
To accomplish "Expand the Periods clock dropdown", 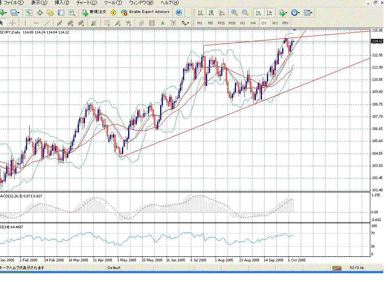I will (296, 13).
